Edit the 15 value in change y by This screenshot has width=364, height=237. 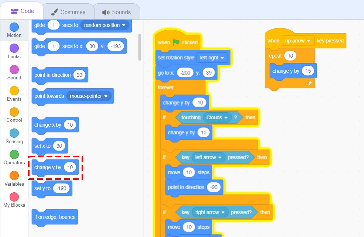[x=308, y=71]
